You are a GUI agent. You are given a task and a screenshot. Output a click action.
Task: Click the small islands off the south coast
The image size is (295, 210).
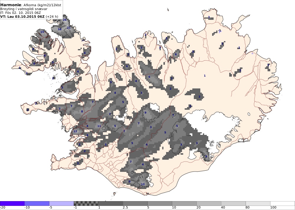114,194
